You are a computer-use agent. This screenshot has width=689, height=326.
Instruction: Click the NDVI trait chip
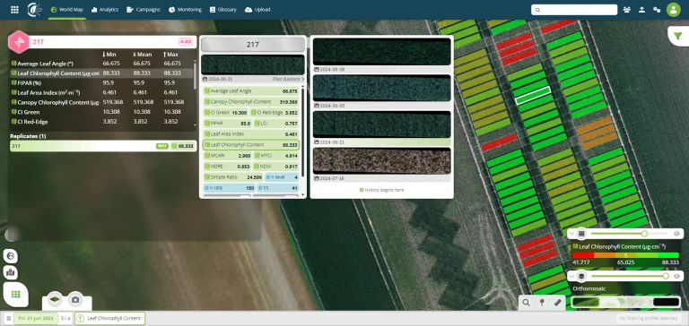(x=277, y=167)
